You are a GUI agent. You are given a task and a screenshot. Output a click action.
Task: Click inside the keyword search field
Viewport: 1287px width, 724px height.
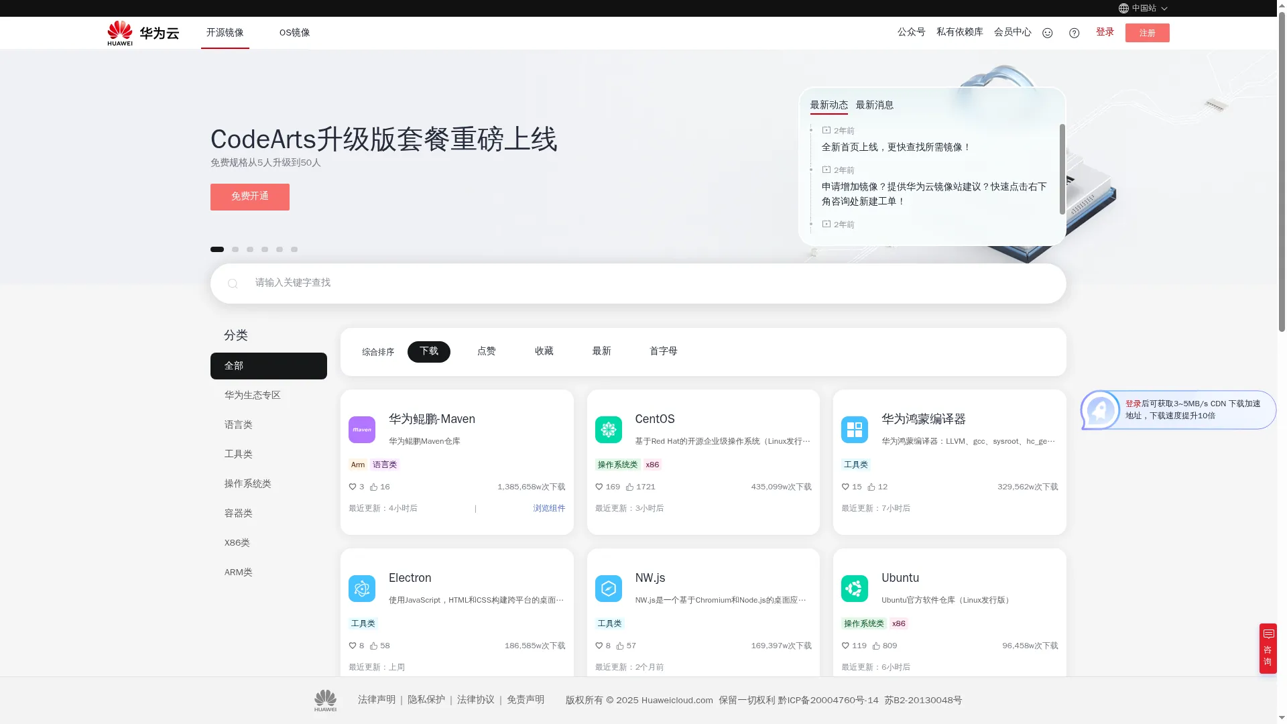tap(469, 283)
